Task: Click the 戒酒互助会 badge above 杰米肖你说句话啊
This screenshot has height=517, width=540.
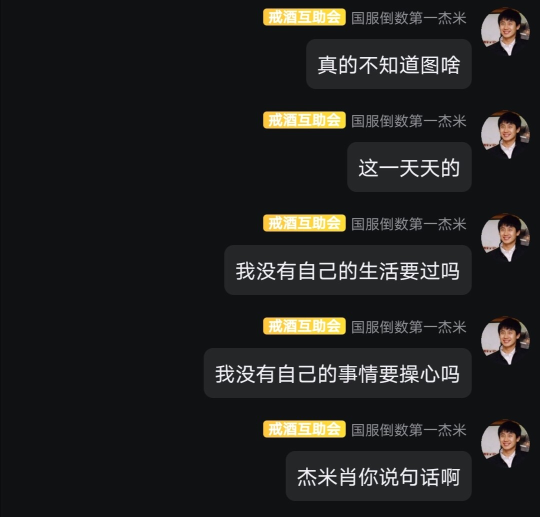Action: point(304,429)
